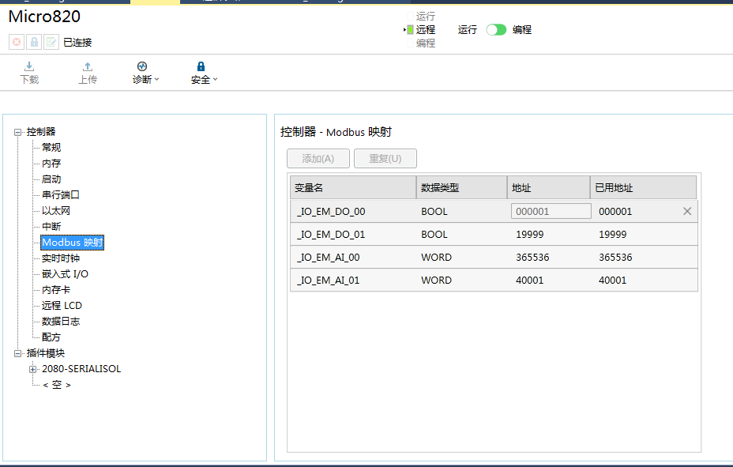Select 内存 in the controller tree

pos(51,164)
